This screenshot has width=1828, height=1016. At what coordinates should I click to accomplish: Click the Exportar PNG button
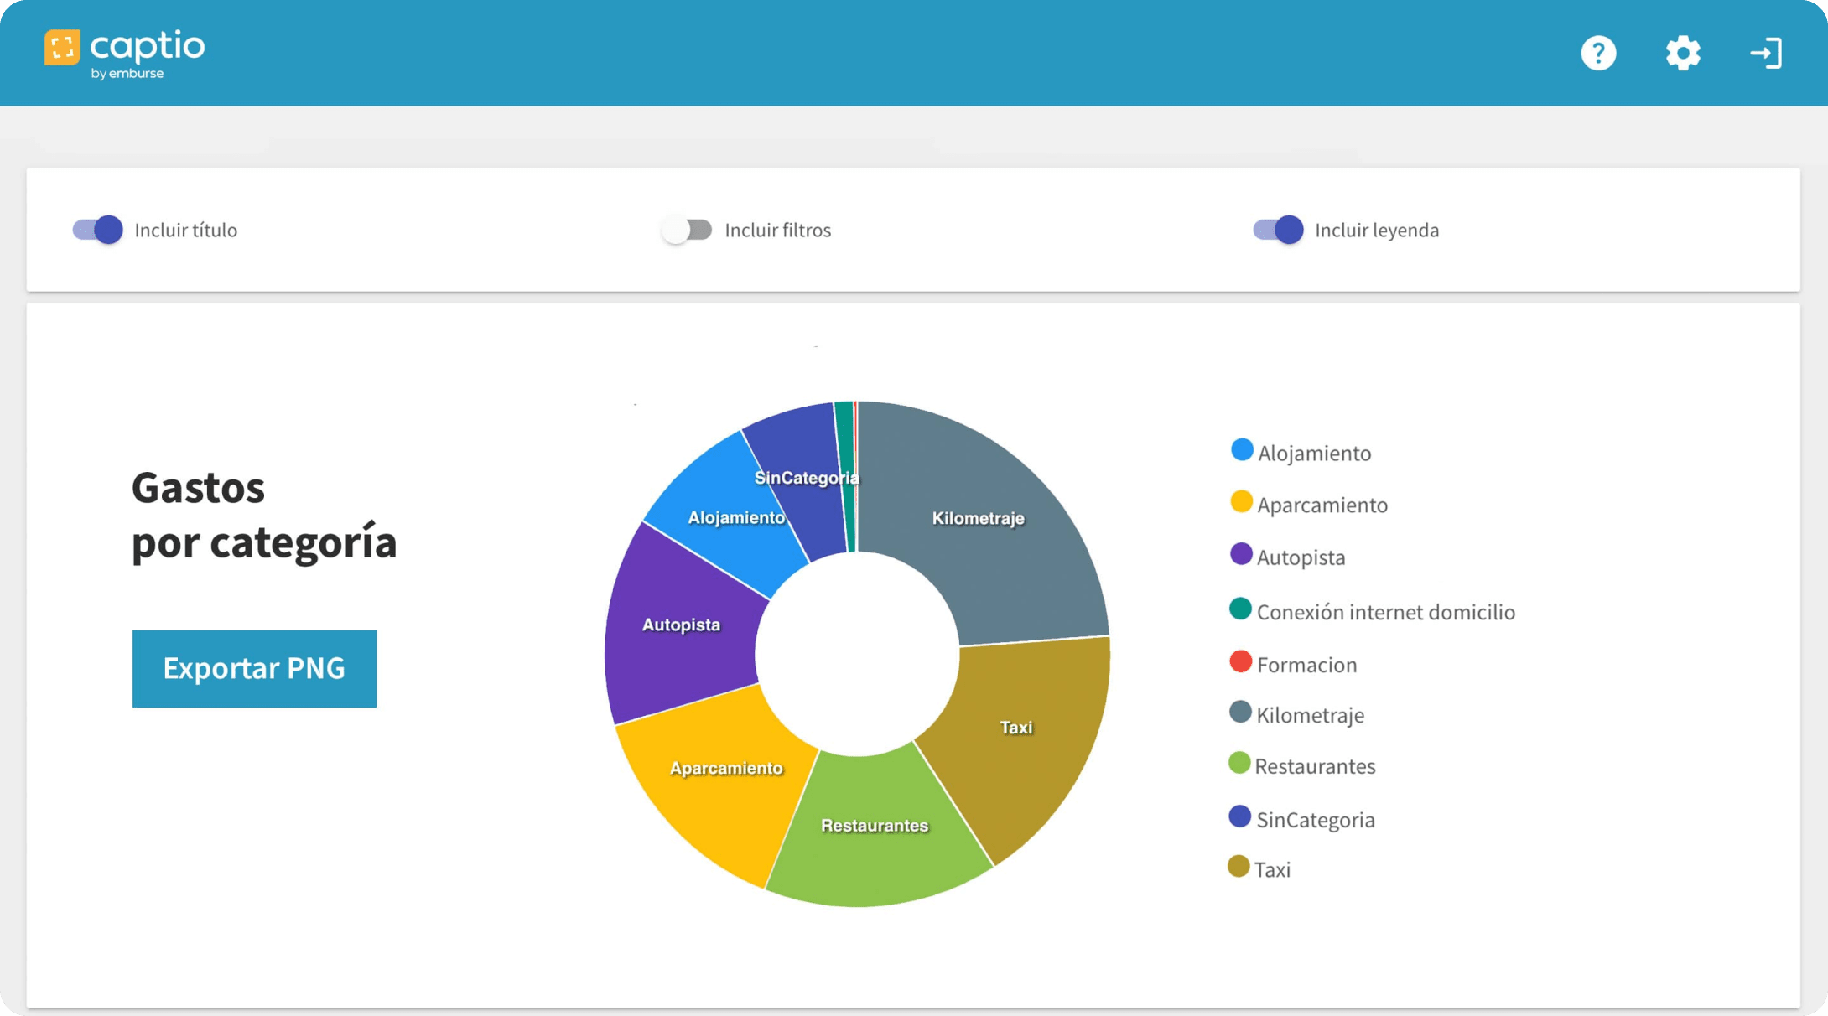254,668
